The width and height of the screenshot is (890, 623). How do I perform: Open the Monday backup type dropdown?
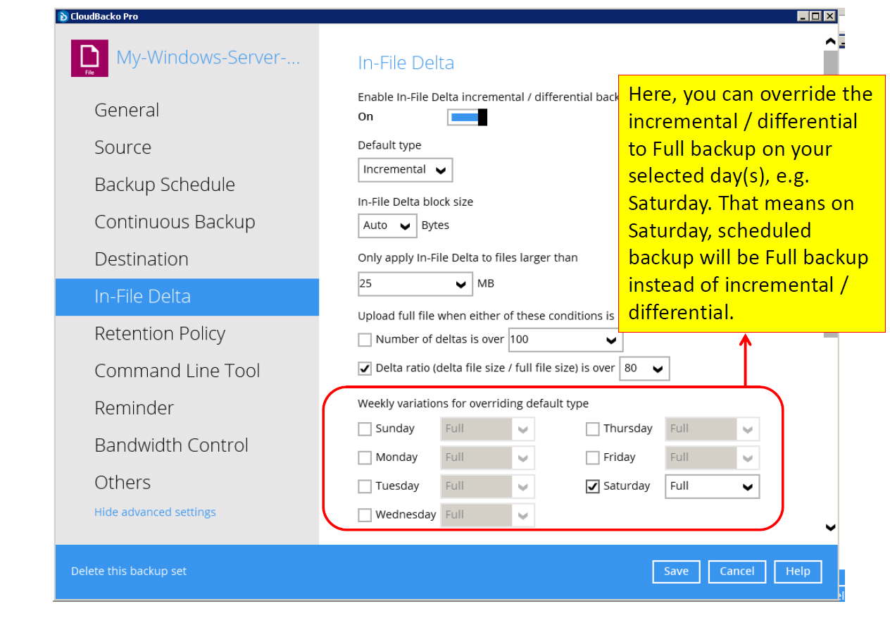(487, 457)
